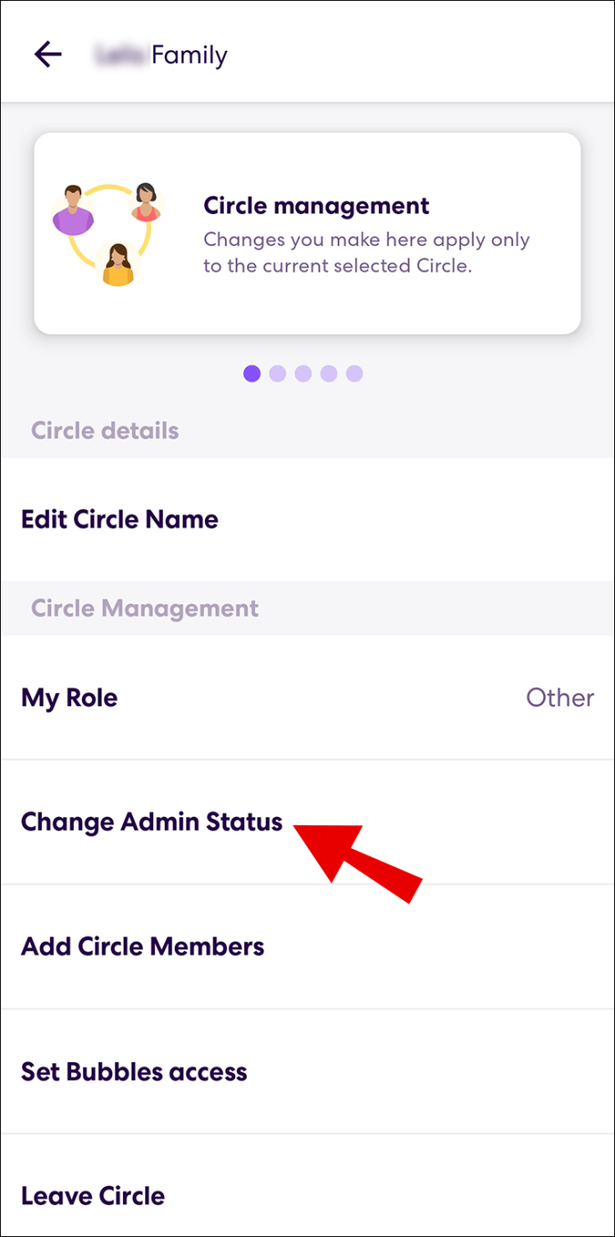Tap the back arrow icon
The image size is (615, 1237).
click(x=47, y=54)
